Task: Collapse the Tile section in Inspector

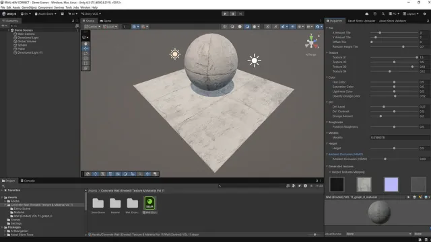Action: [x=327, y=28]
